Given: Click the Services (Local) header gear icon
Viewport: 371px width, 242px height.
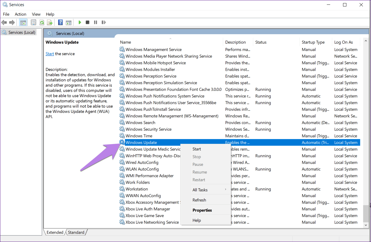Looking at the screenshot, I should tap(50, 33).
